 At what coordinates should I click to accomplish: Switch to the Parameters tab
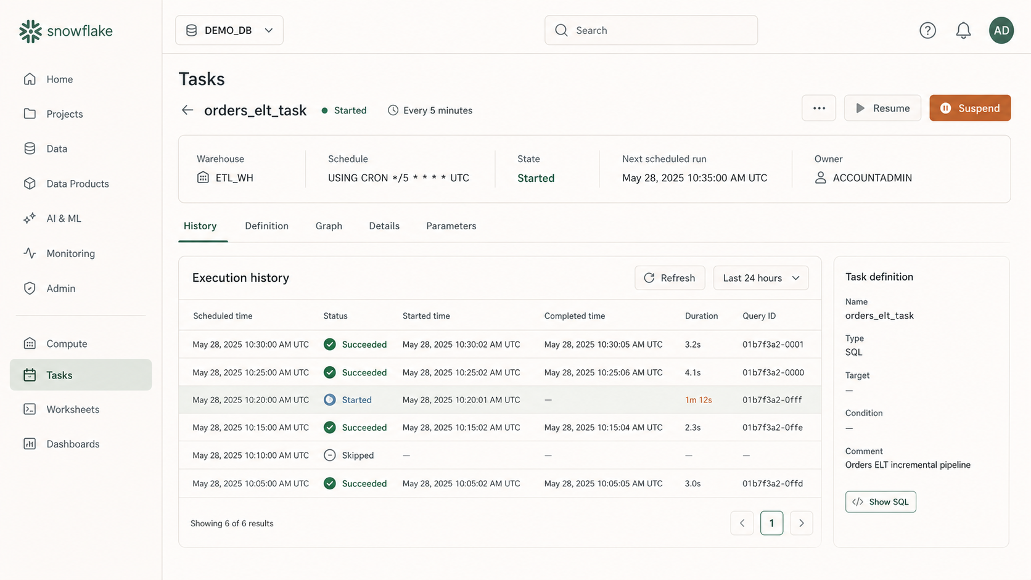click(451, 226)
